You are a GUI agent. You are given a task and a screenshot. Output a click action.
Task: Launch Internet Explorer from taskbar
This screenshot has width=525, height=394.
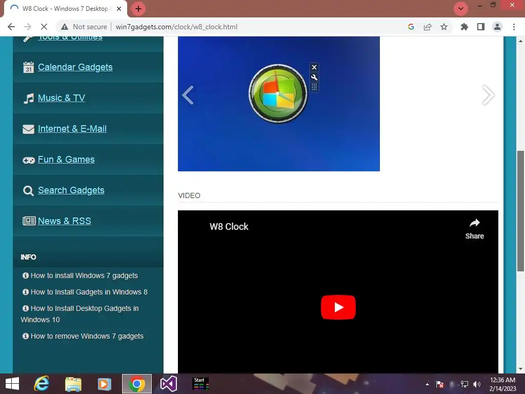(42, 384)
